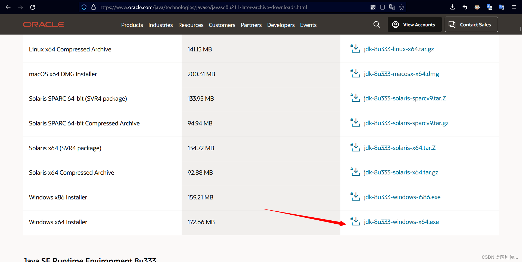
Task: Open the Industries menu
Action: (160, 25)
